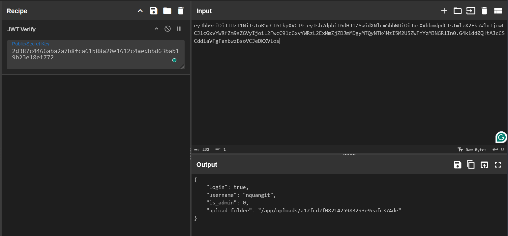The height and width of the screenshot is (236, 508).
Task: Reset pane layout
Action: [x=498, y=11]
